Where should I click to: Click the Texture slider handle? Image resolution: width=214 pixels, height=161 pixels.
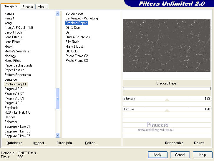(167, 110)
